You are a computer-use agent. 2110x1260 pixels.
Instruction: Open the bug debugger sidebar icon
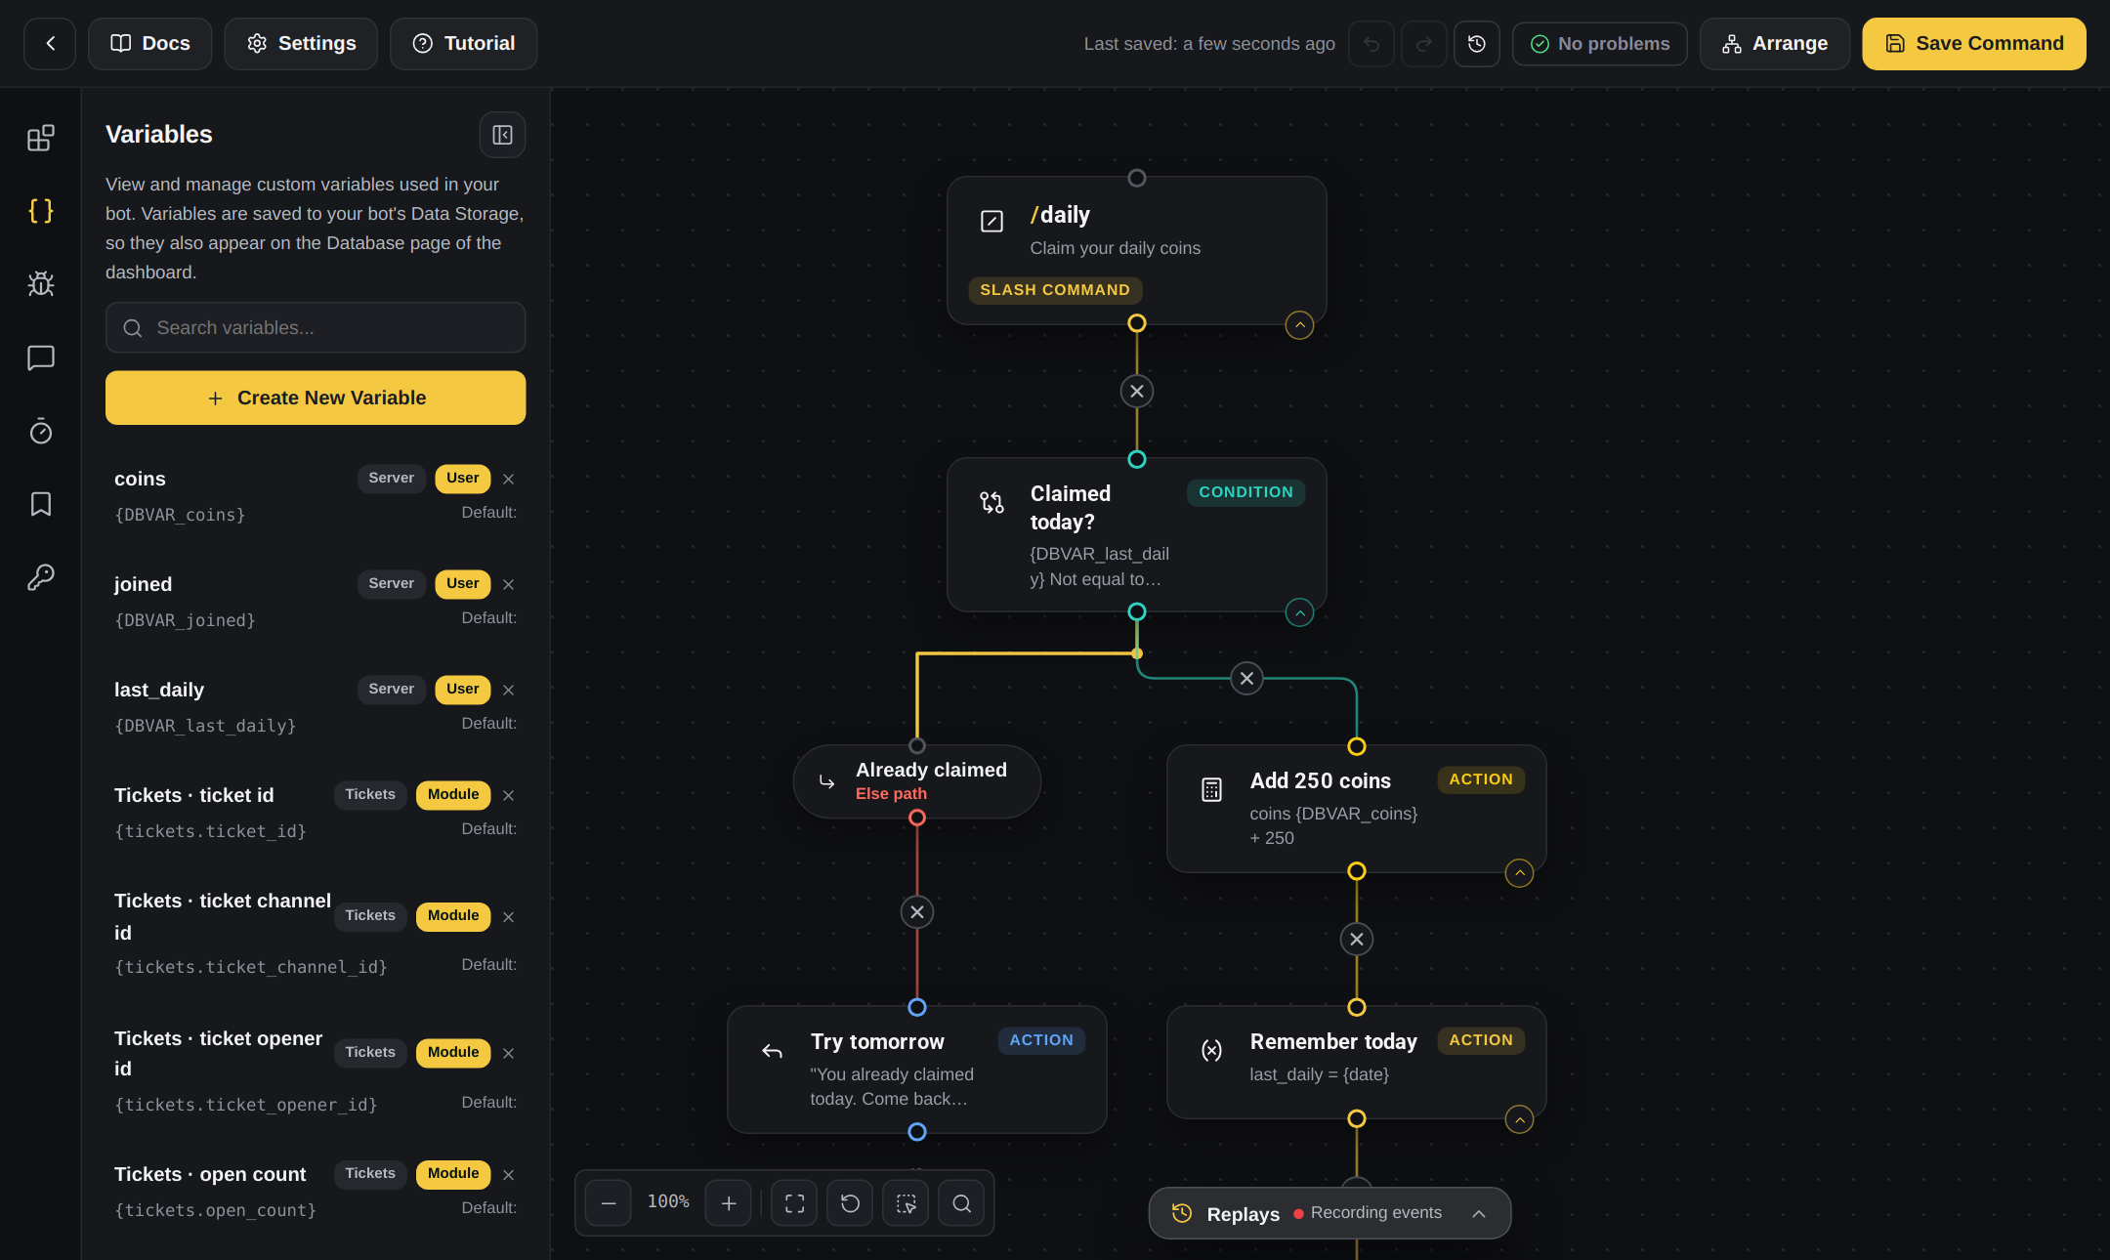pyautogui.click(x=40, y=284)
